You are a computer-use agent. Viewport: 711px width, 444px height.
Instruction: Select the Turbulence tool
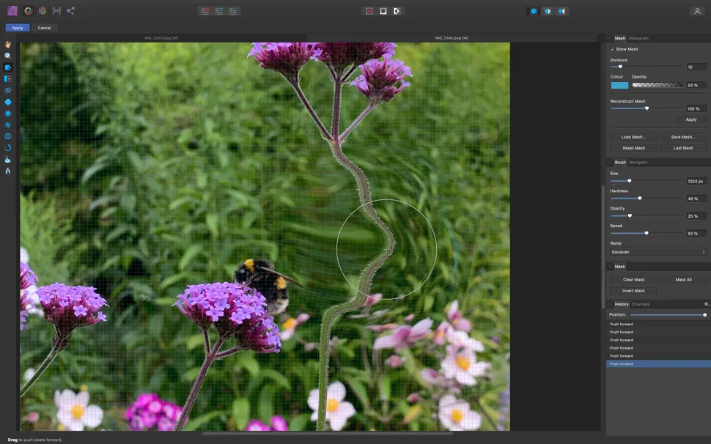coord(7,123)
